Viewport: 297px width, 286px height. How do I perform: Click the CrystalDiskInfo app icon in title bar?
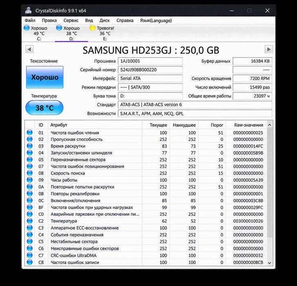point(29,10)
